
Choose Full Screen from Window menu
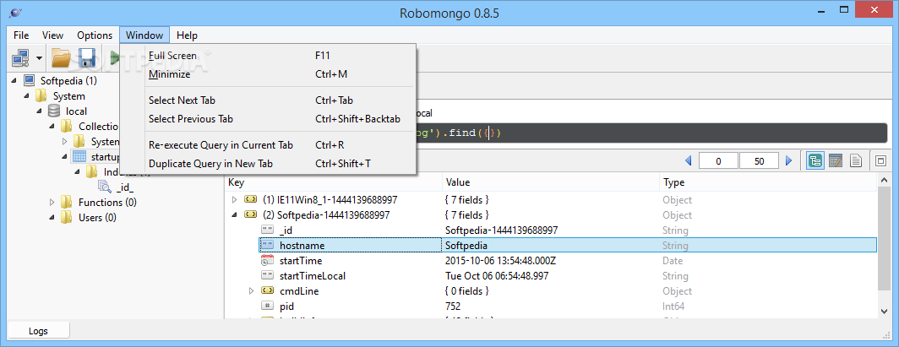[268, 56]
